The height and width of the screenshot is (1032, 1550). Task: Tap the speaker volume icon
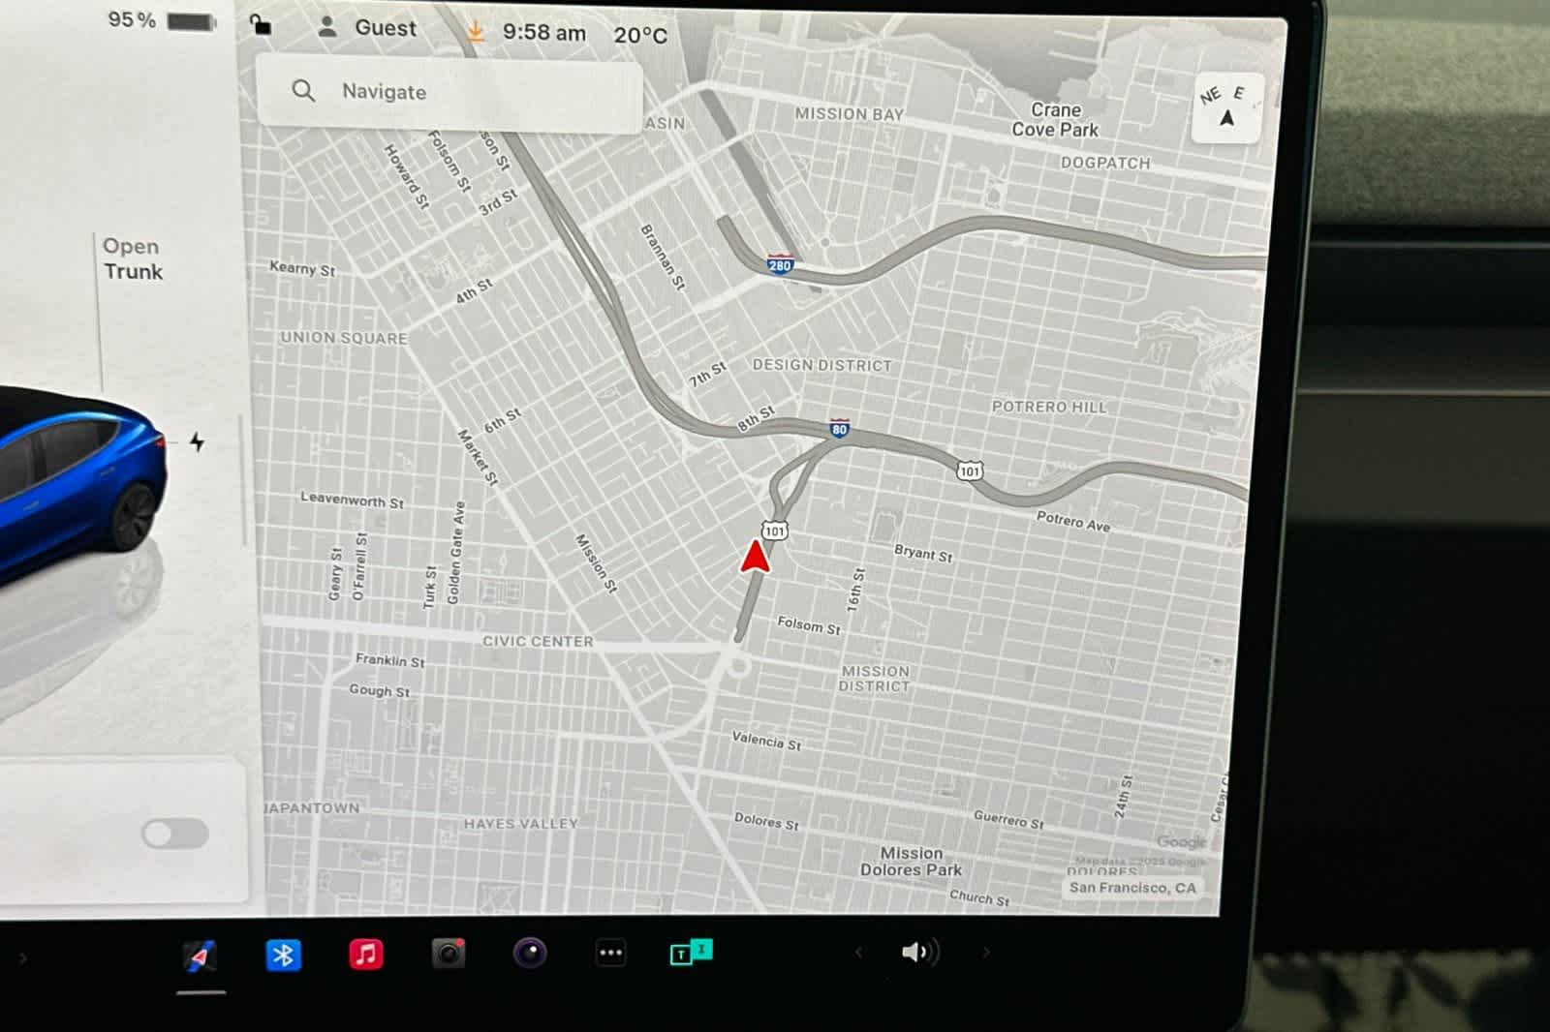tap(920, 953)
